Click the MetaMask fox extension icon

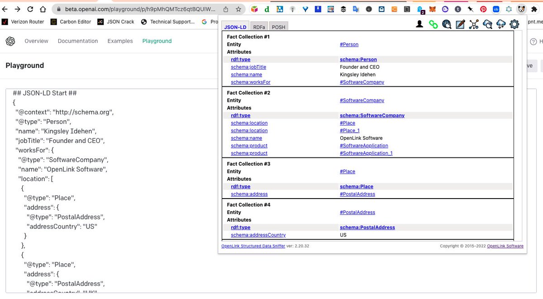(433, 9)
